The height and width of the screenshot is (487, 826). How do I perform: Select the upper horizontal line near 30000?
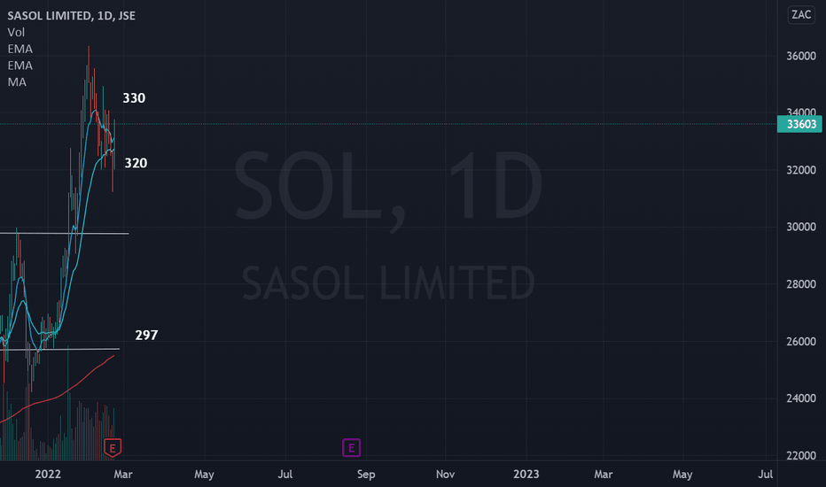(x=65, y=233)
